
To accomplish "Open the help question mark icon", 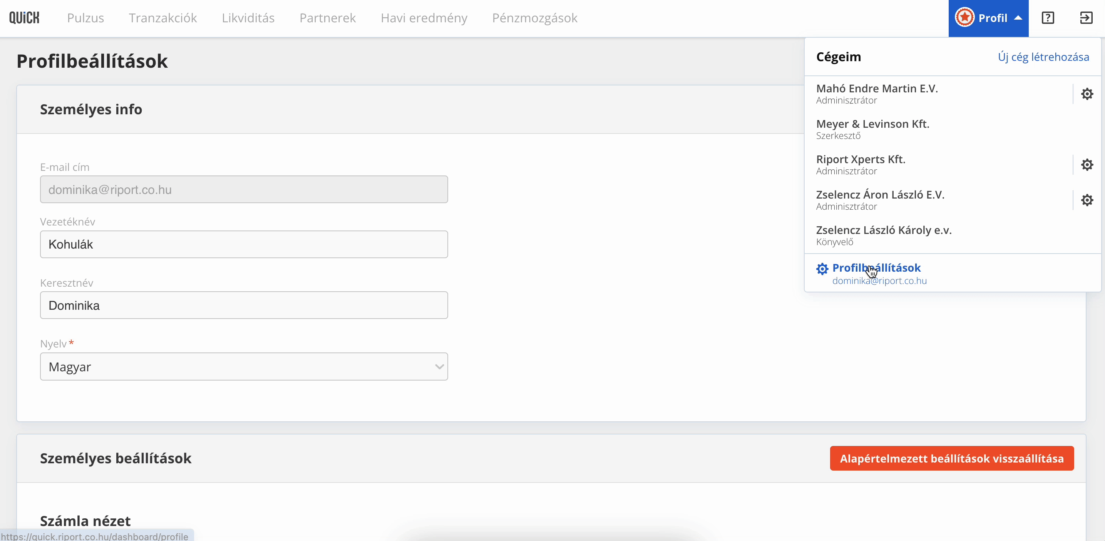I will [1048, 18].
